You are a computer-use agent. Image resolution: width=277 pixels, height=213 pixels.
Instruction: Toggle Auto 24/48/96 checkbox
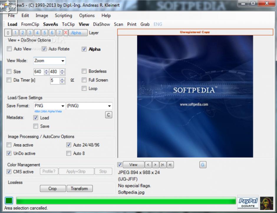coord(69,145)
